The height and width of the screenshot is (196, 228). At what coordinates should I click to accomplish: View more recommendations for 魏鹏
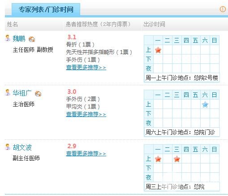[86, 67]
